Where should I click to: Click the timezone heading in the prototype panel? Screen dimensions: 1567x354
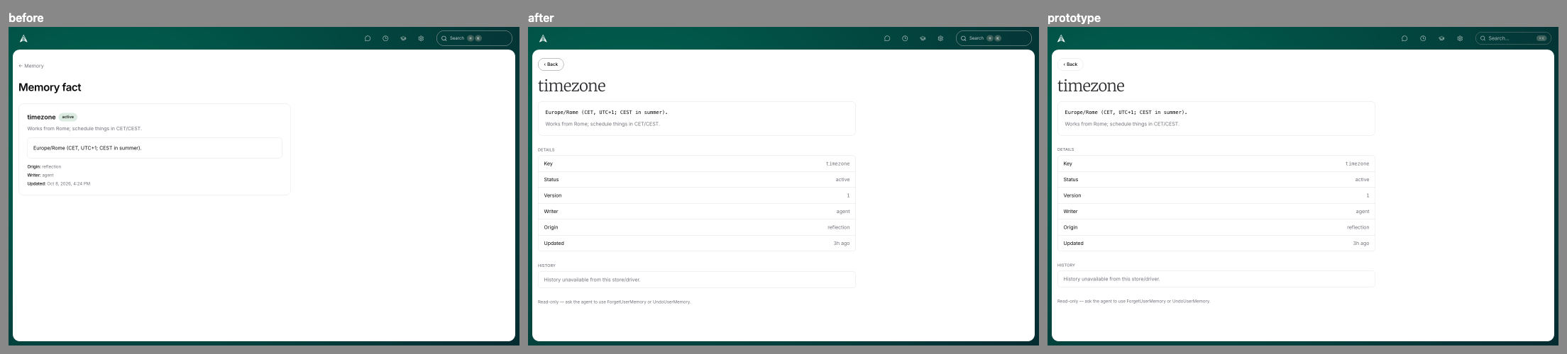click(x=1092, y=86)
